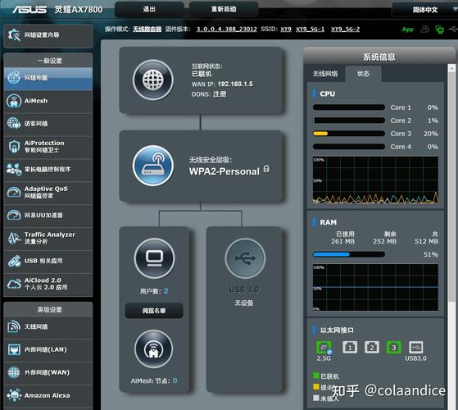The width and height of the screenshot is (458, 410).
Task: Click Ethernet port 2 icon
Action: tap(372, 347)
